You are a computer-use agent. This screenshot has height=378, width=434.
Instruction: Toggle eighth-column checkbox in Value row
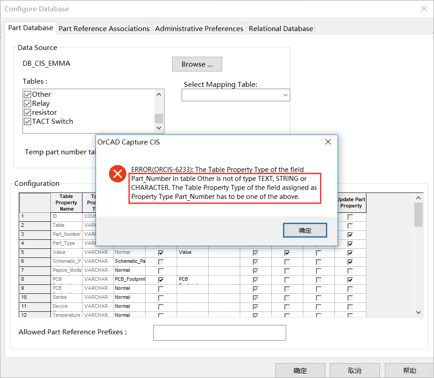point(287,253)
